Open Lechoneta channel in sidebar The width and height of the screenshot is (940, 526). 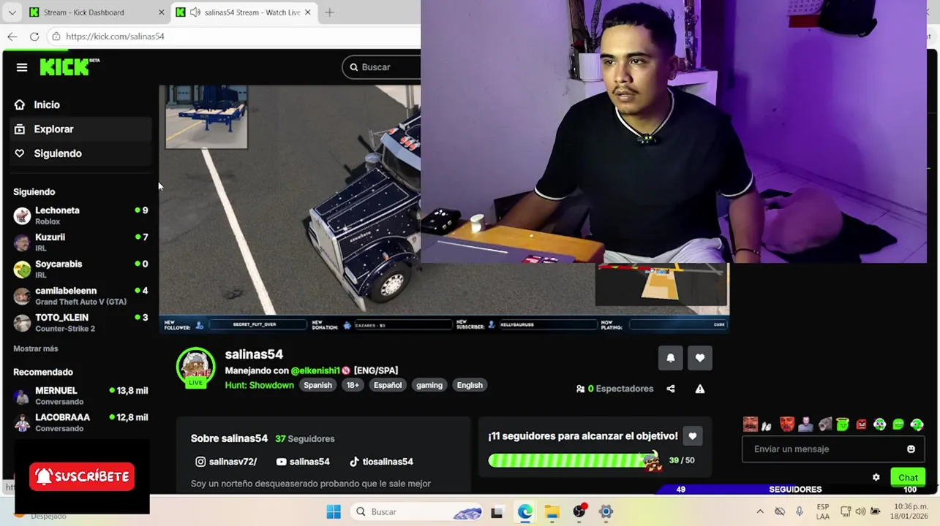(80, 216)
